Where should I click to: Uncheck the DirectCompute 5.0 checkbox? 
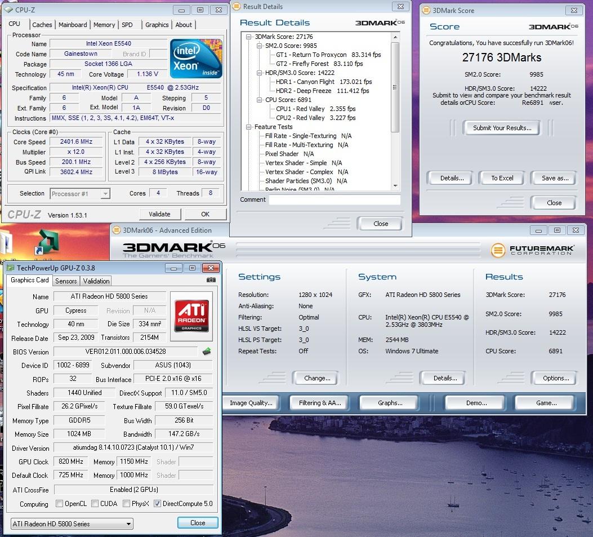(157, 503)
